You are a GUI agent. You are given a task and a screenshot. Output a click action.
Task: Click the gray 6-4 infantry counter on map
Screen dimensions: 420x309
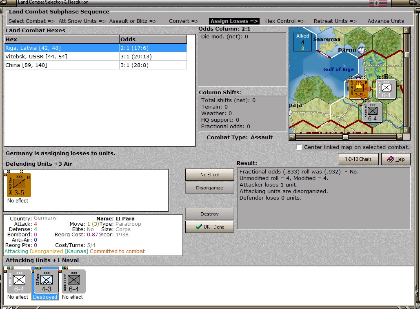(x=372, y=113)
